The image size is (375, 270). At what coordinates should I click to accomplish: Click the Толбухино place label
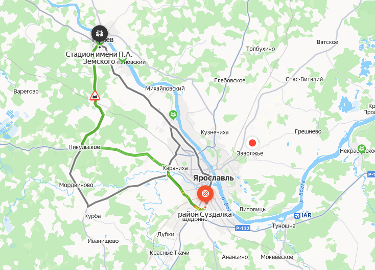pos(261,49)
